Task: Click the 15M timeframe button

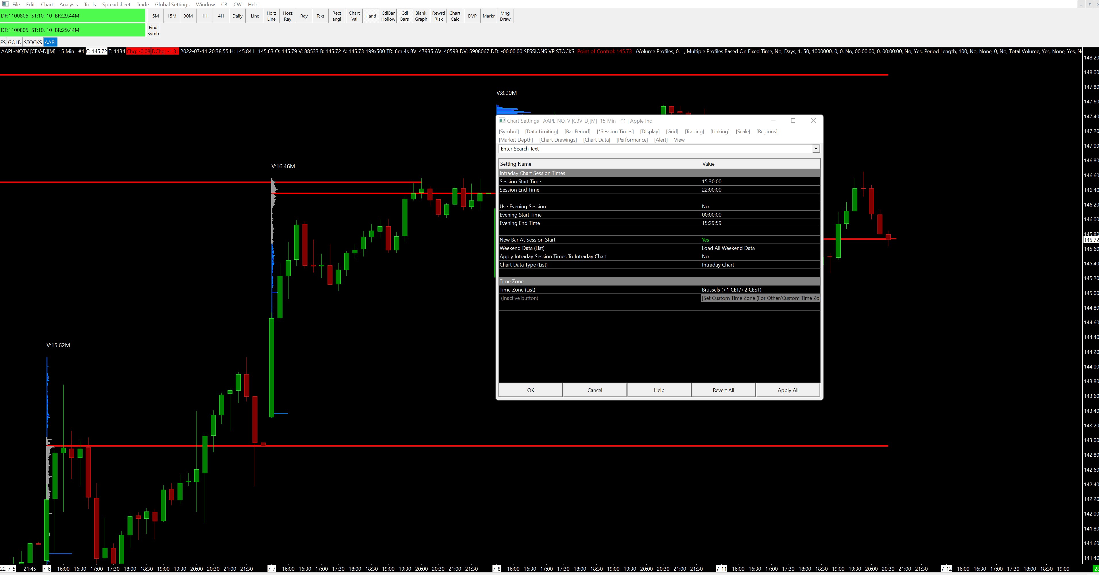Action: pyautogui.click(x=172, y=16)
